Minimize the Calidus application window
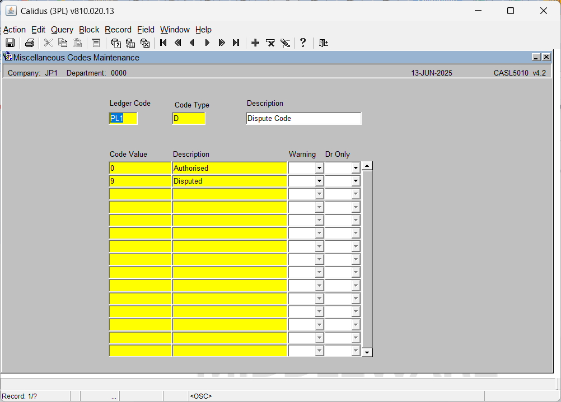561x402 pixels. point(478,11)
